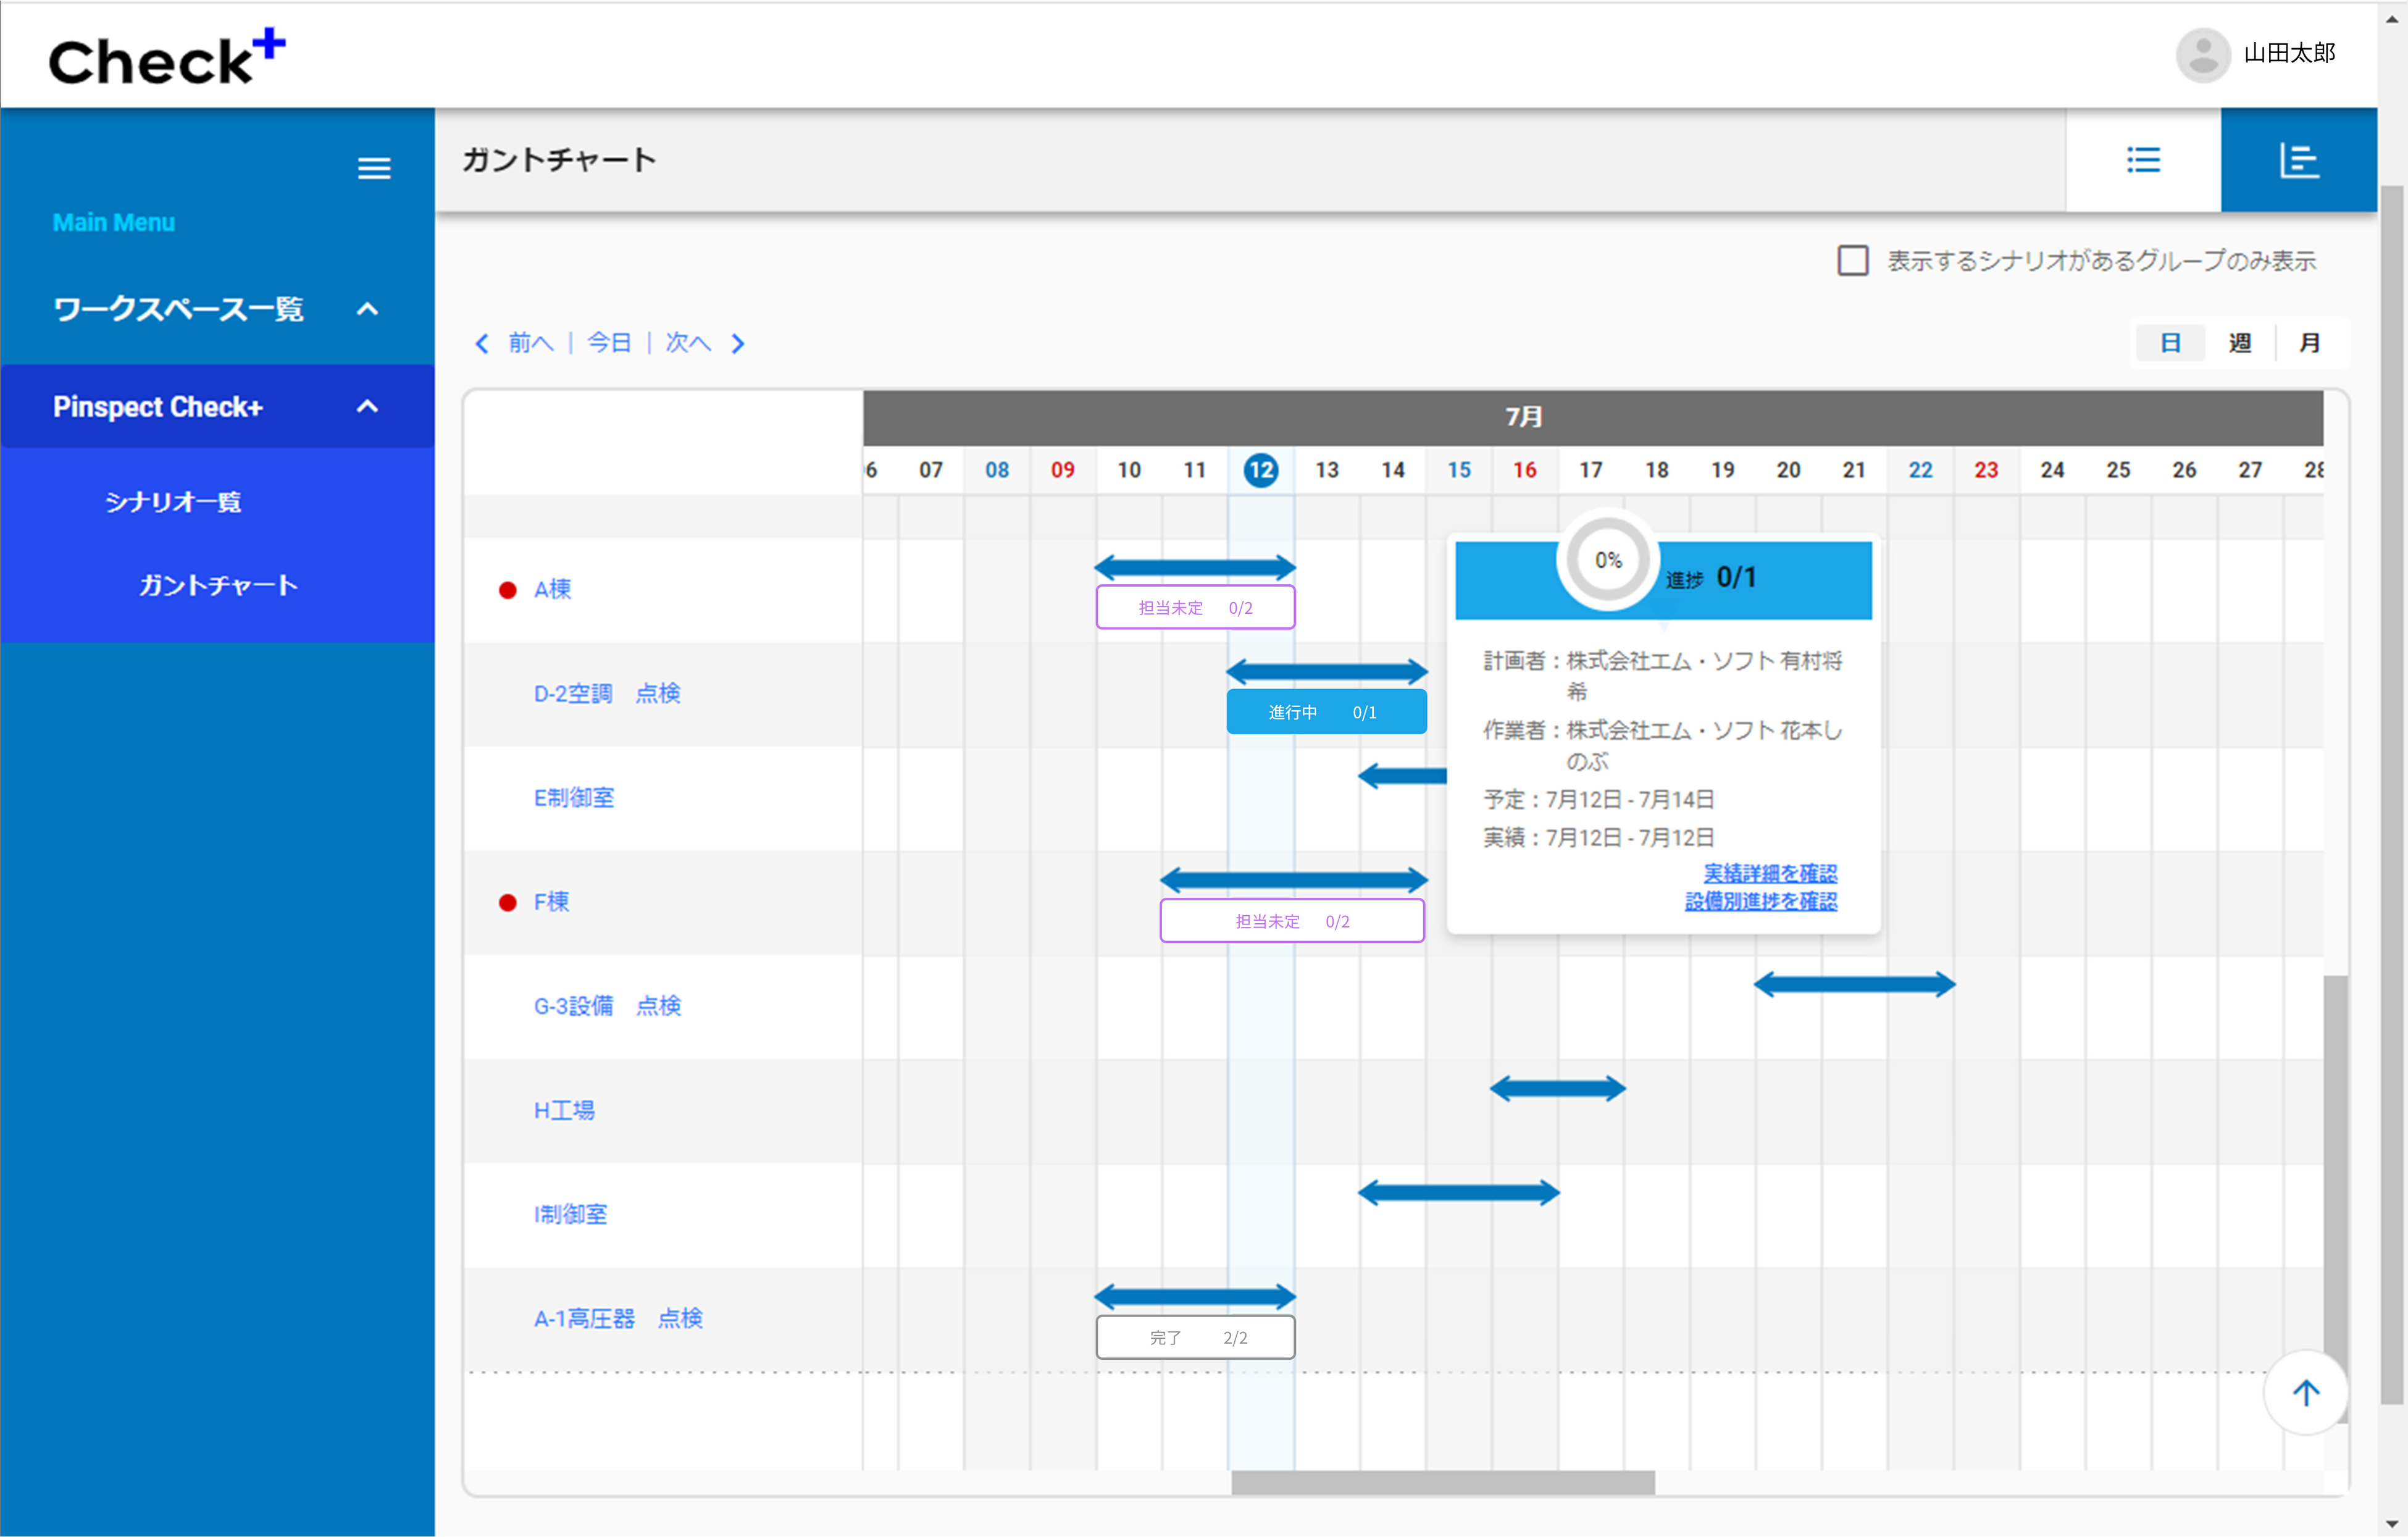Click the 進行中 0/1 task bar
2408x1537 pixels.
coord(1326,712)
